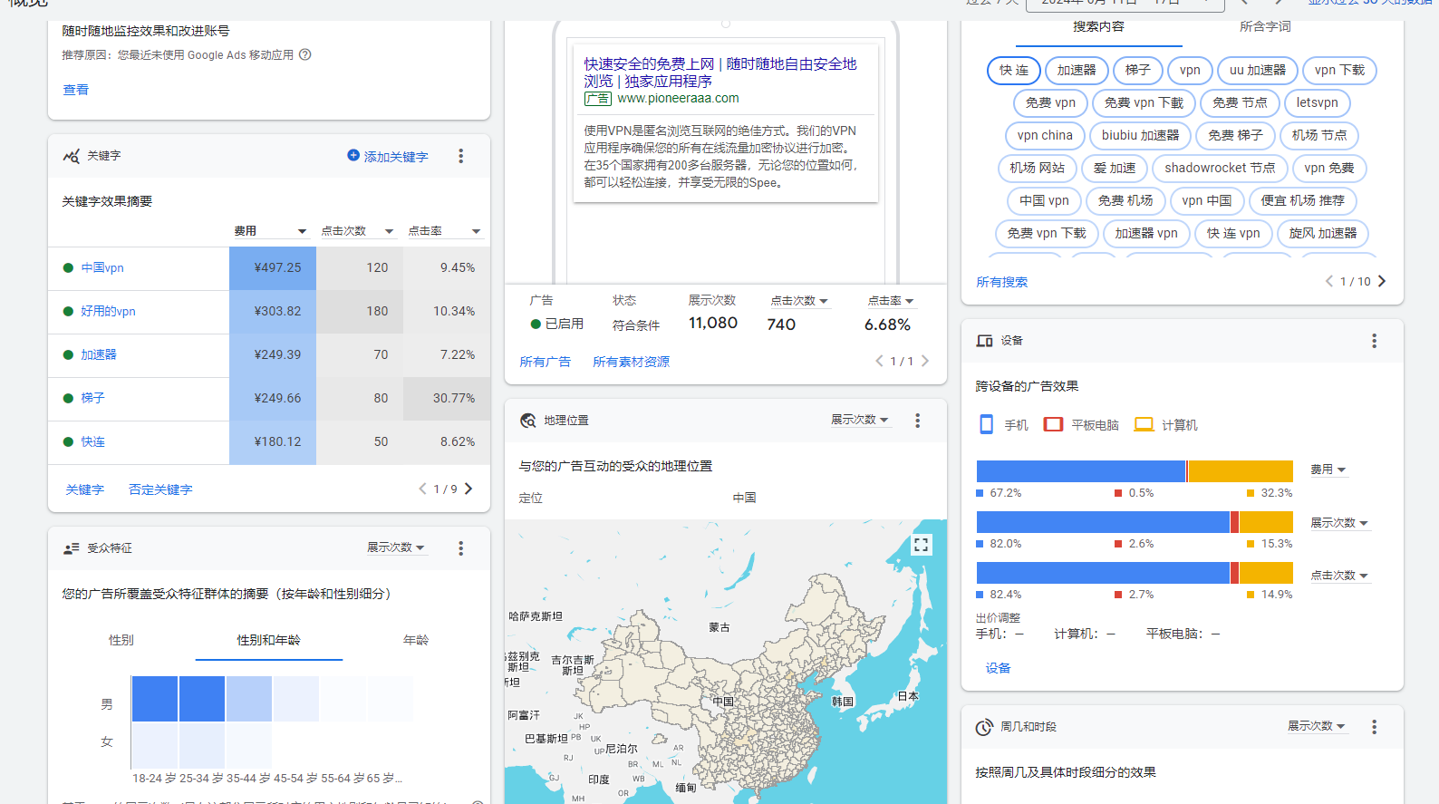Select the 性别 tab in demographics
The width and height of the screenshot is (1439, 804).
[x=121, y=640]
